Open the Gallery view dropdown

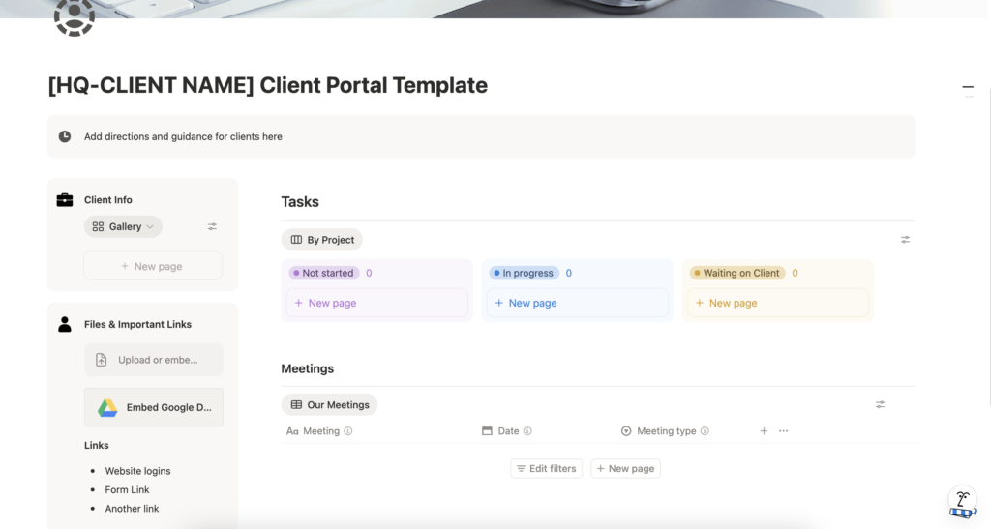point(123,226)
